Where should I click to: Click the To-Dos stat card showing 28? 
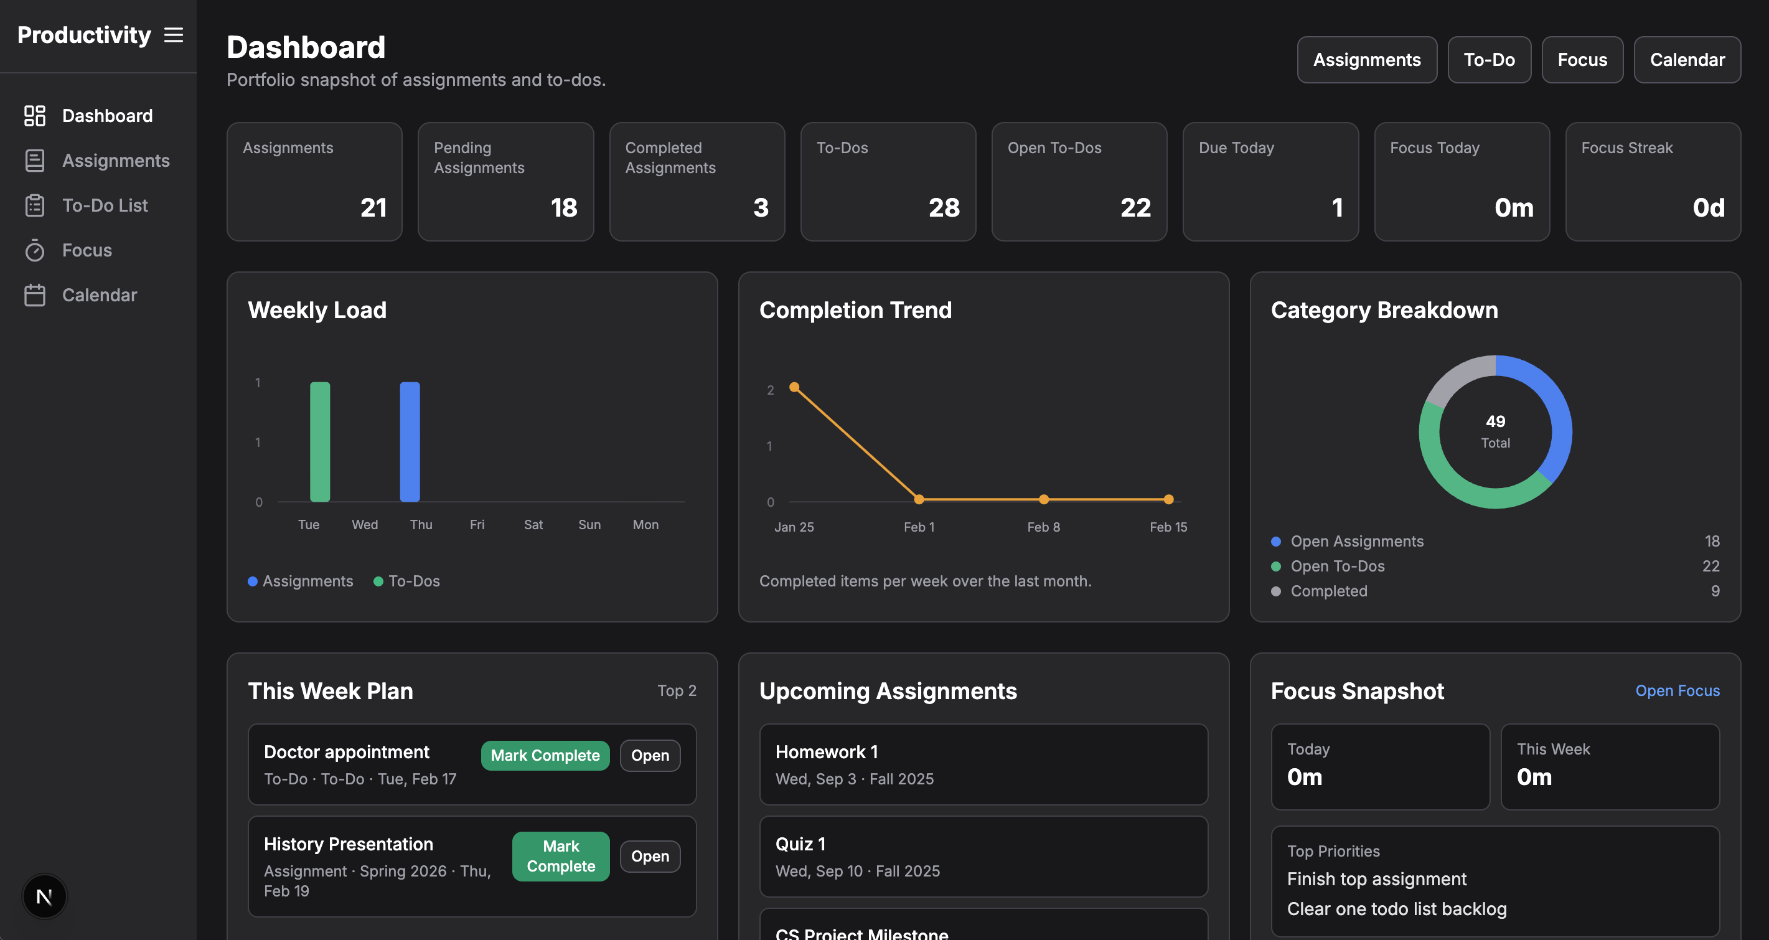point(888,182)
